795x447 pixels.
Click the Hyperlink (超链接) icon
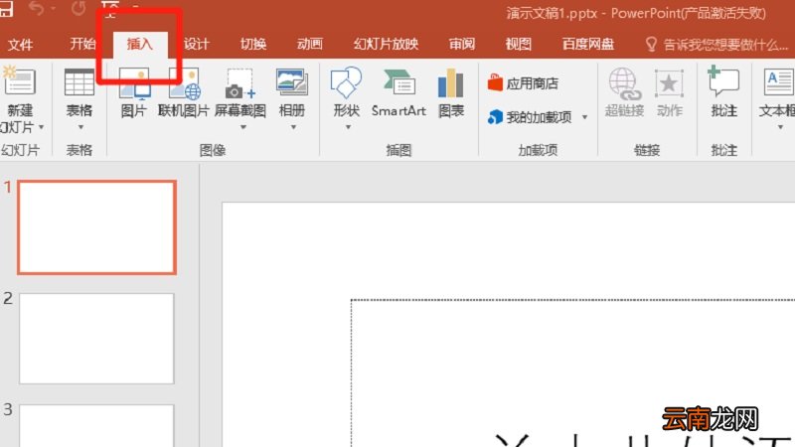pos(625,83)
